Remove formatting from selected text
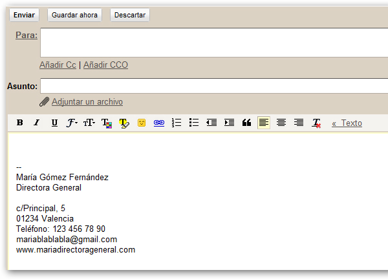Screen dimensions: 388x279 click(316, 123)
